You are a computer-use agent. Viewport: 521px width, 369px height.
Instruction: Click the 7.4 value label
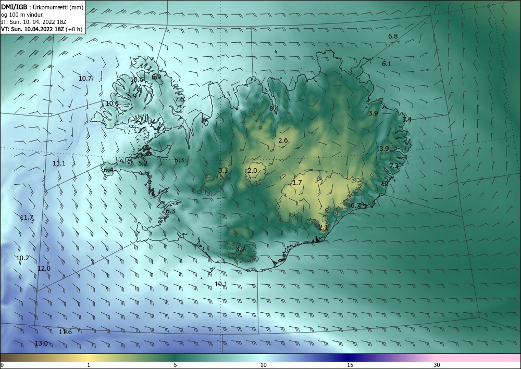(407, 120)
